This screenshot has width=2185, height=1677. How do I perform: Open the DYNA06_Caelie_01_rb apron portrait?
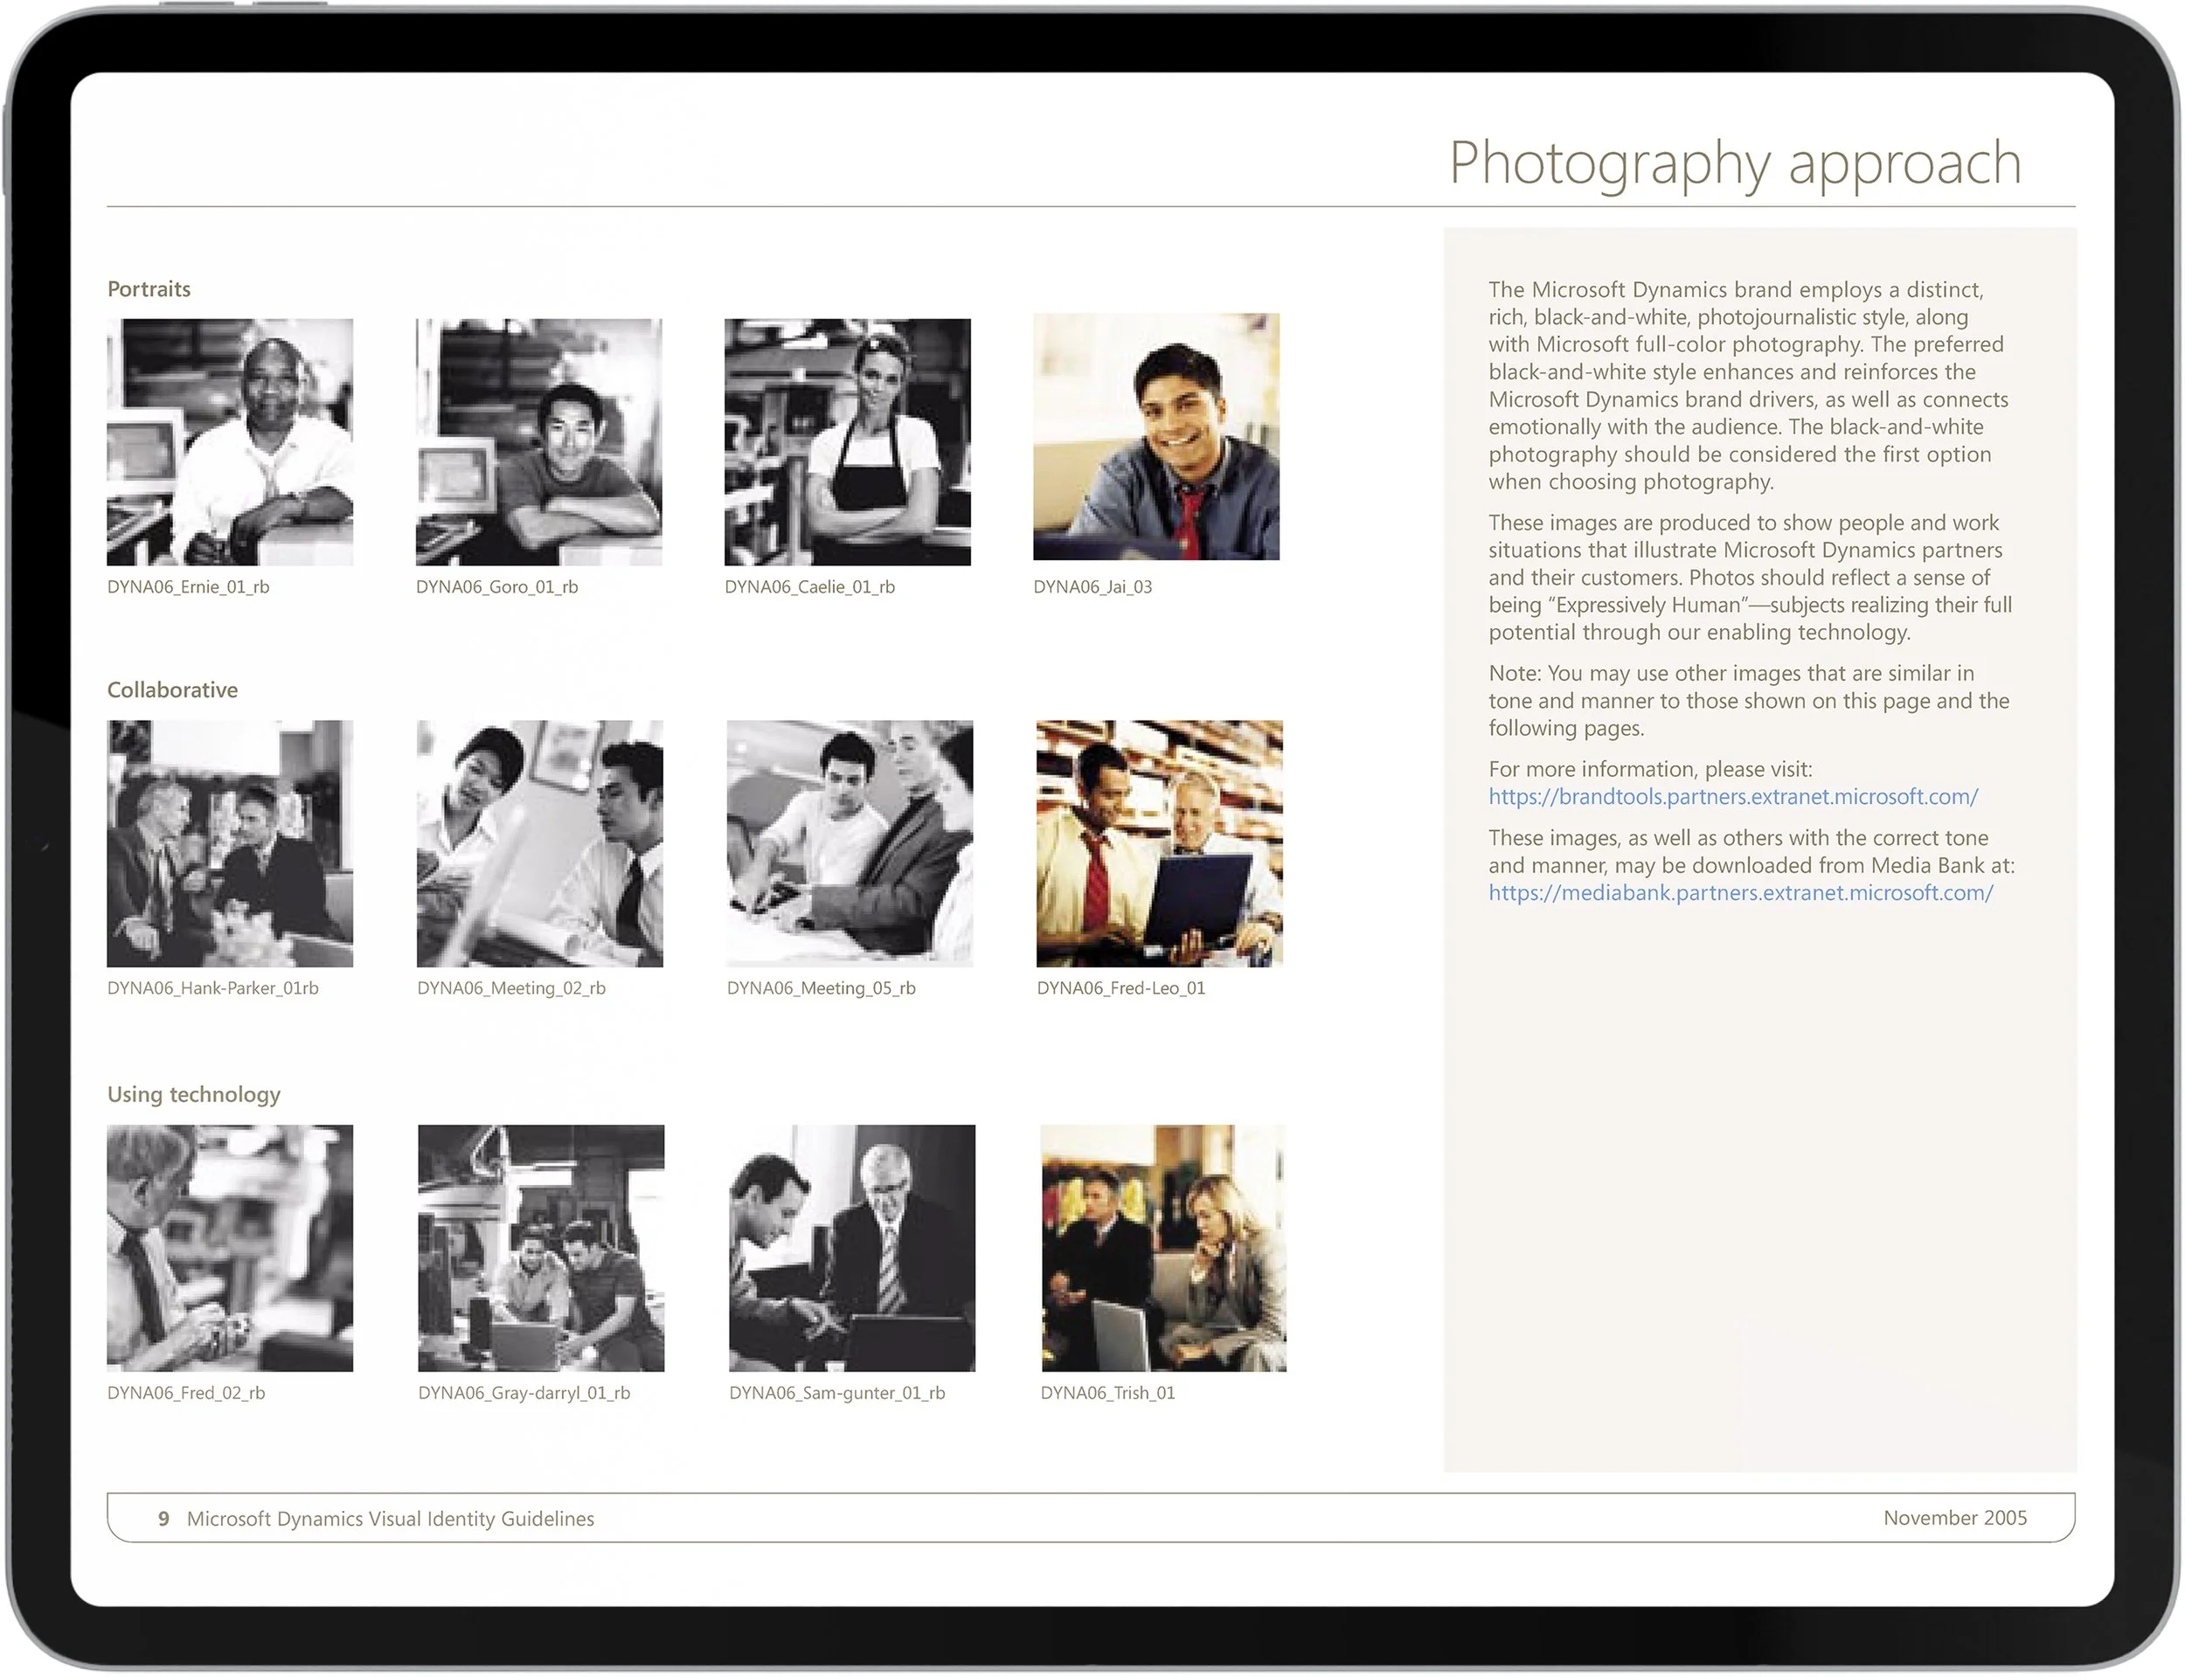pos(846,441)
